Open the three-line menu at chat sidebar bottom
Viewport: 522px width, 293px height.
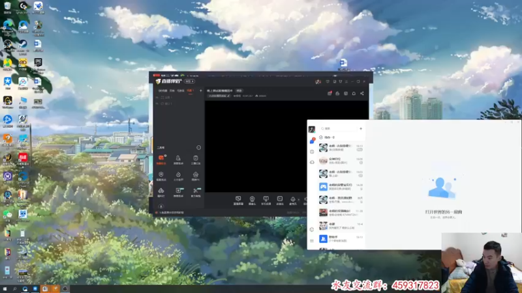[312, 240]
